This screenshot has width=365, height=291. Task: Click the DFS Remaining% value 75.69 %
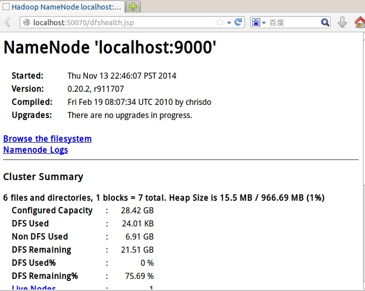click(x=140, y=276)
